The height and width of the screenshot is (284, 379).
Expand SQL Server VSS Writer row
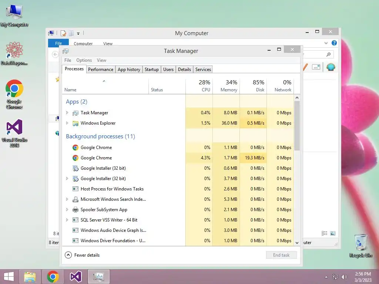click(x=67, y=220)
